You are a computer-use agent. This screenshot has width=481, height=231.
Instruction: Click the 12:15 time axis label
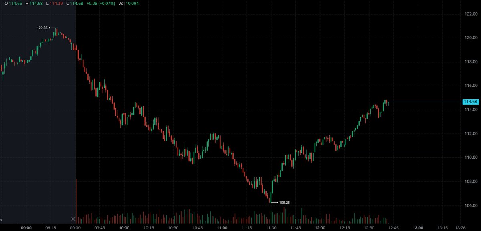click(344, 227)
